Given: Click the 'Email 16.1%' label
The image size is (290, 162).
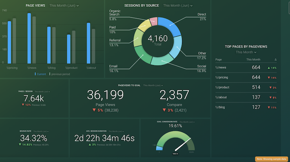Looking at the screenshot, I should tap(114, 68).
